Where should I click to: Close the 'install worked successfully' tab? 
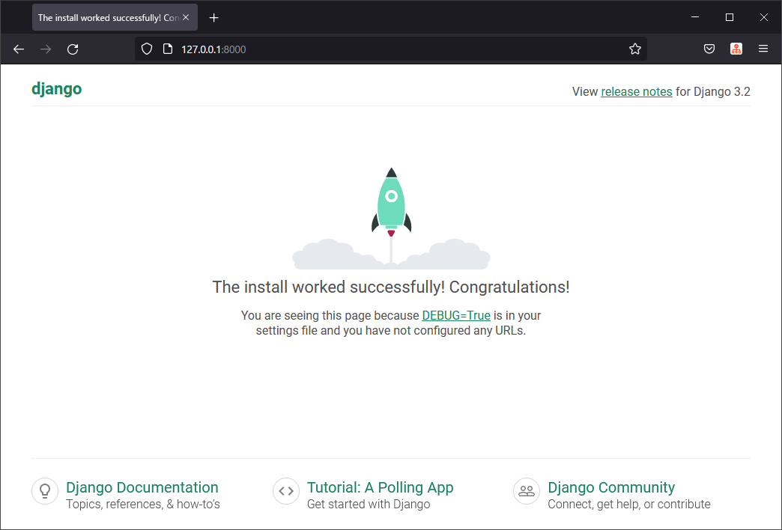(x=186, y=17)
